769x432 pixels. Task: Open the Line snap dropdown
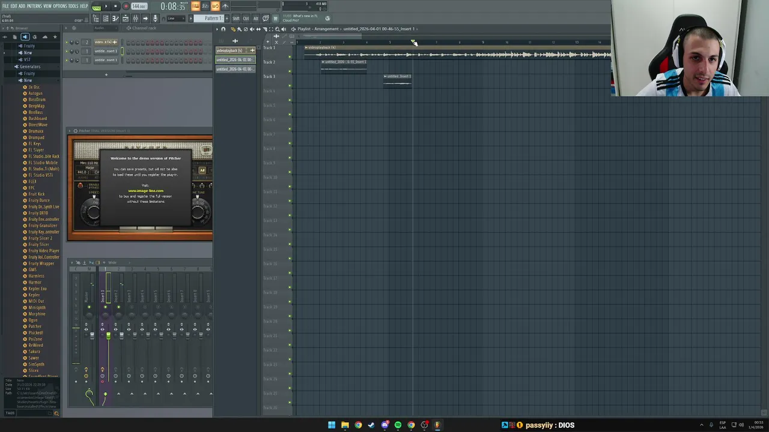click(x=175, y=19)
